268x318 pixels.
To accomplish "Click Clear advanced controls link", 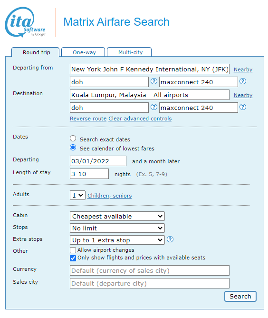I will [140, 119].
